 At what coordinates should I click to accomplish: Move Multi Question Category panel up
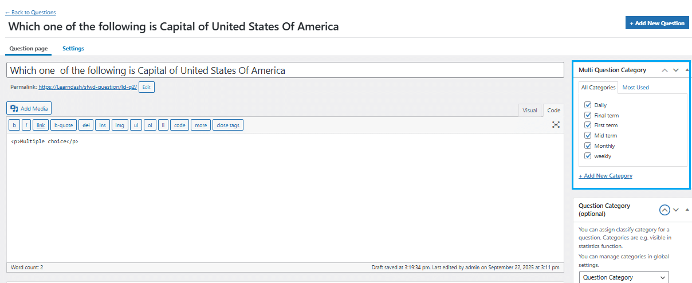pyautogui.click(x=665, y=70)
